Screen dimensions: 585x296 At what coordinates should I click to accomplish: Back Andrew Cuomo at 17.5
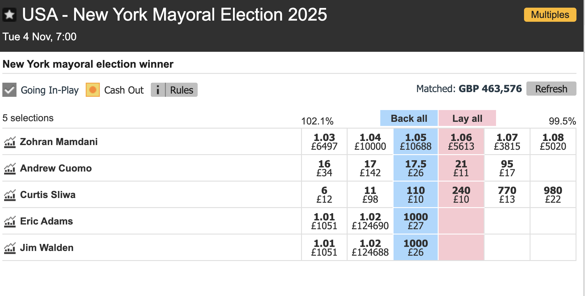click(x=415, y=168)
